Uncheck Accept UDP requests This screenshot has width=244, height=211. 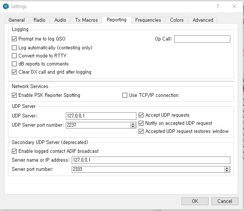pyautogui.click(x=141, y=115)
